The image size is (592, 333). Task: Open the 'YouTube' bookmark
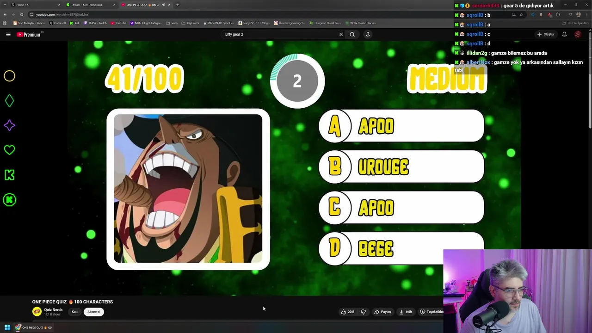pos(118,23)
